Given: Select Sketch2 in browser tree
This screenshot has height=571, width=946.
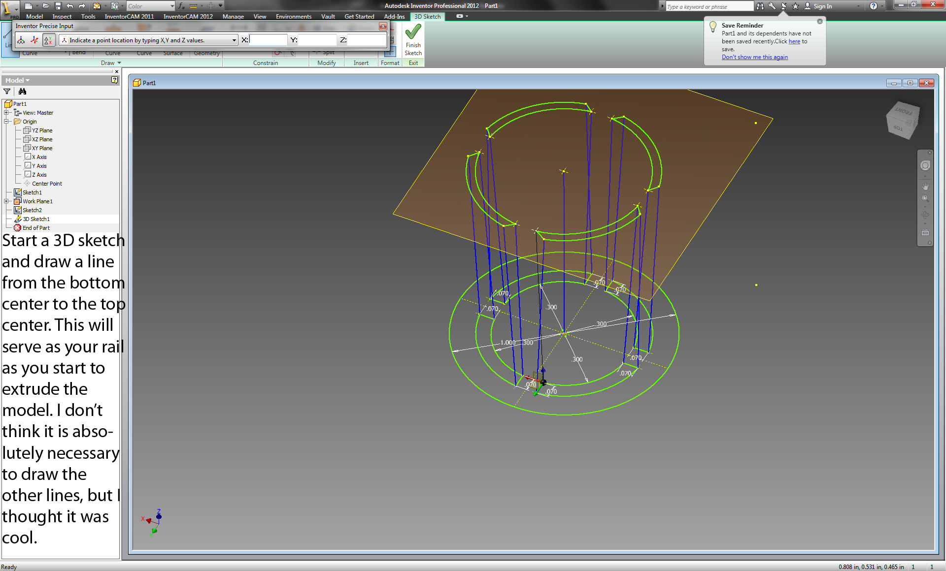Looking at the screenshot, I should click(x=28, y=210).
